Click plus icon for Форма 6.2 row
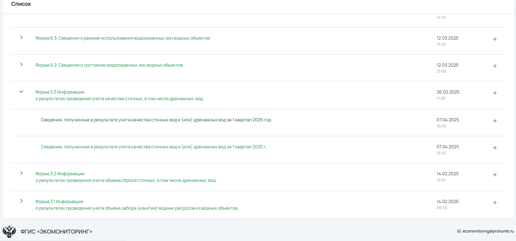516x241 pixels. coord(495,66)
